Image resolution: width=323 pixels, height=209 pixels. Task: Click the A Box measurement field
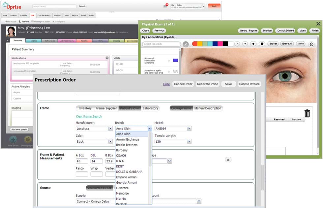coord(82,161)
